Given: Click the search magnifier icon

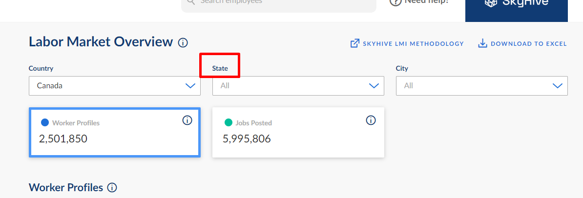Looking at the screenshot, I should 191,2.
